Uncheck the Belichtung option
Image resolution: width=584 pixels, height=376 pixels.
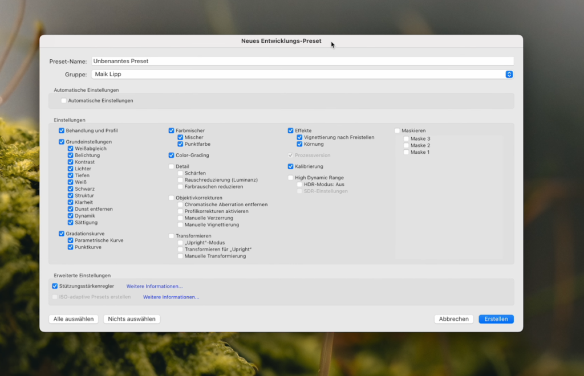point(71,156)
